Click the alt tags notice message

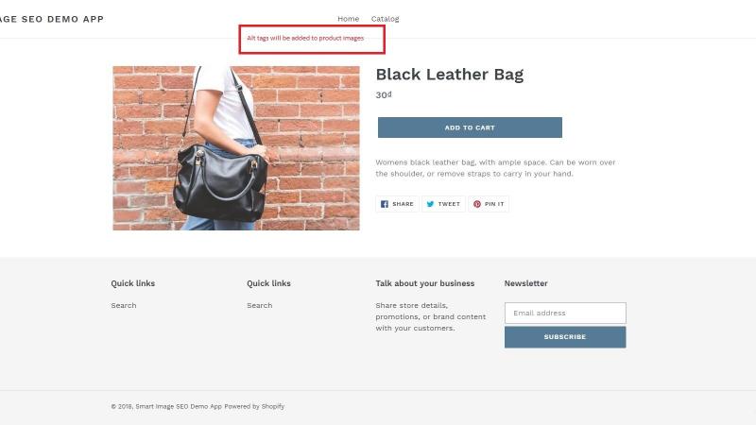[305, 38]
